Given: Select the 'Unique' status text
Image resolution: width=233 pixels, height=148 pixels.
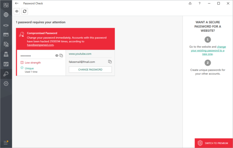Looking at the screenshot, I should (29, 68).
